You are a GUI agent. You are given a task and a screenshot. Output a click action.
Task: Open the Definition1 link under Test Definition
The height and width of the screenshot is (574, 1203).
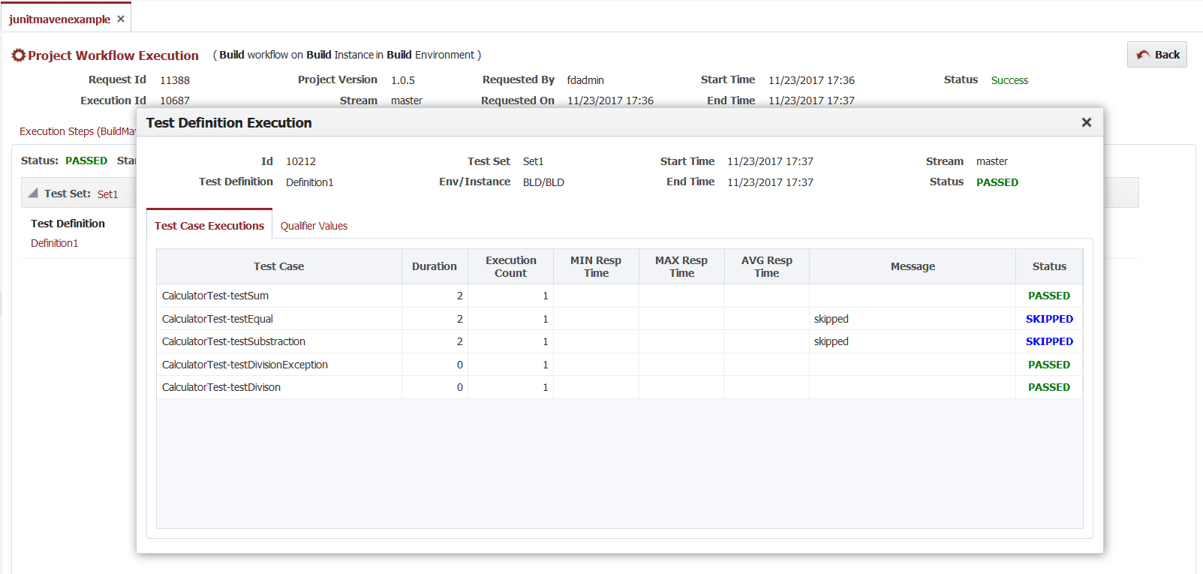tap(54, 243)
